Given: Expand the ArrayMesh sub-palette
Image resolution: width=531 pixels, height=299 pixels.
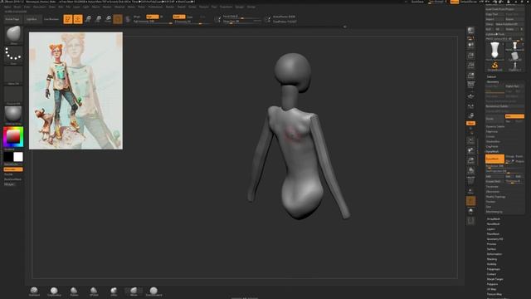Looking at the screenshot, I should [494, 219].
